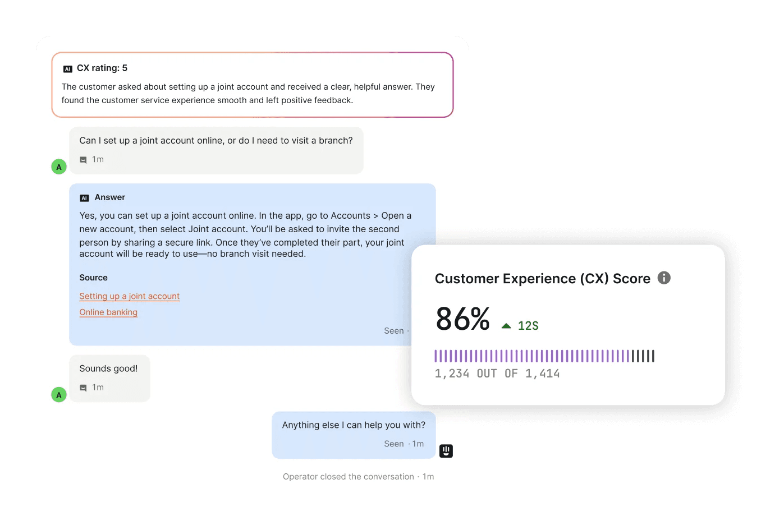Click the Anything else I can help message
This screenshot has height=507, width=761.
coord(354,434)
